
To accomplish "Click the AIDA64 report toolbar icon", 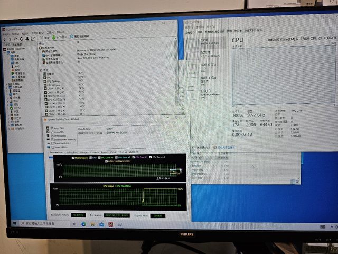I will click(x=42, y=38).
